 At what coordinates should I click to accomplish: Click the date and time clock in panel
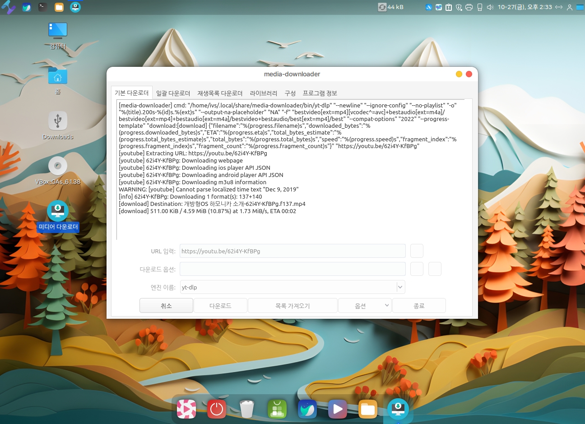[525, 7]
